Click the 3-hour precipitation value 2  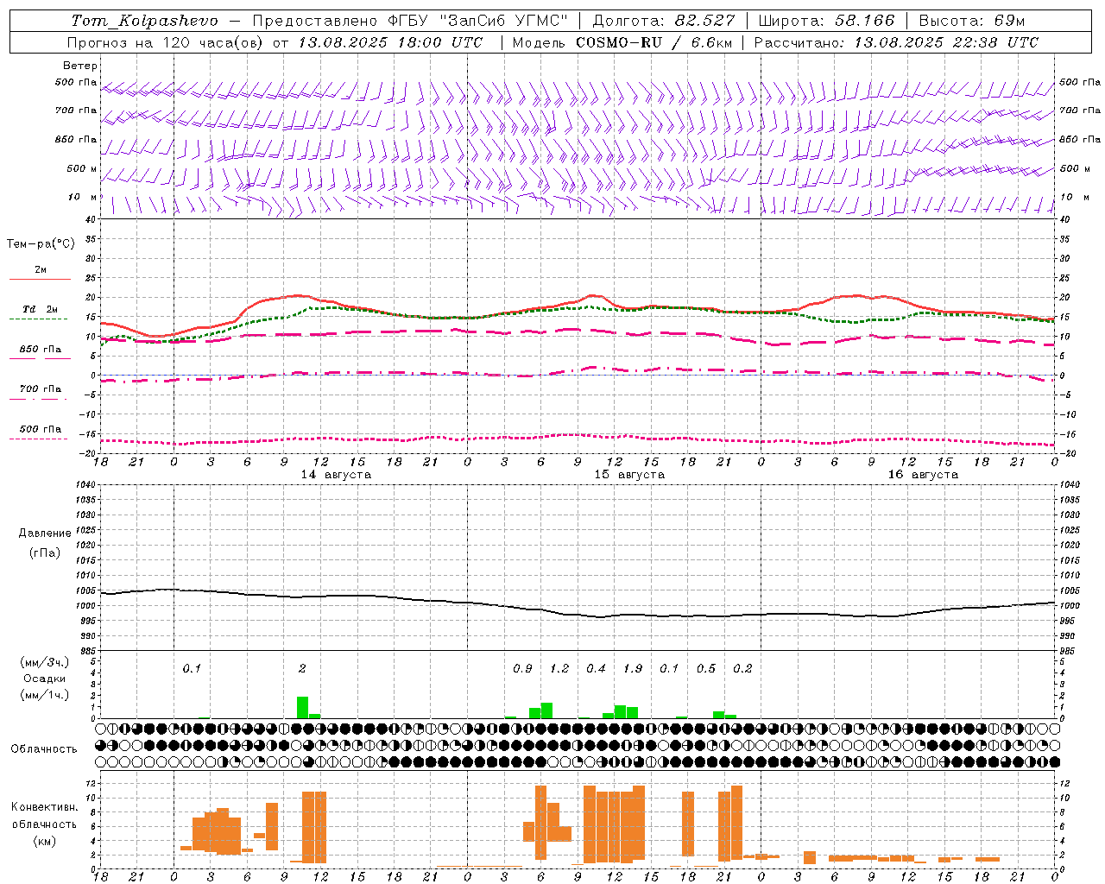coord(302,669)
